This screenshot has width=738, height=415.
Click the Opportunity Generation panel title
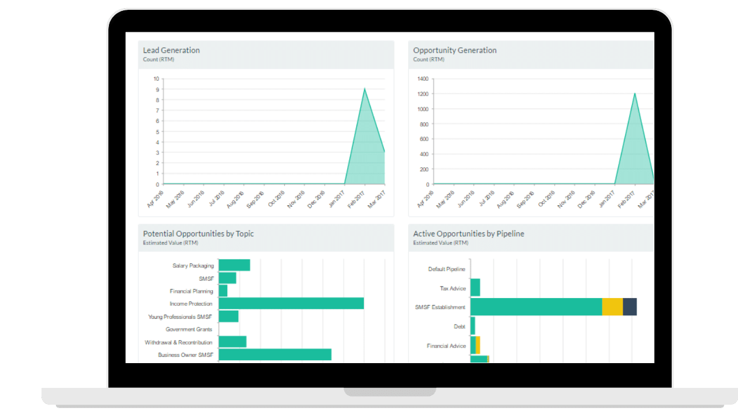454,50
